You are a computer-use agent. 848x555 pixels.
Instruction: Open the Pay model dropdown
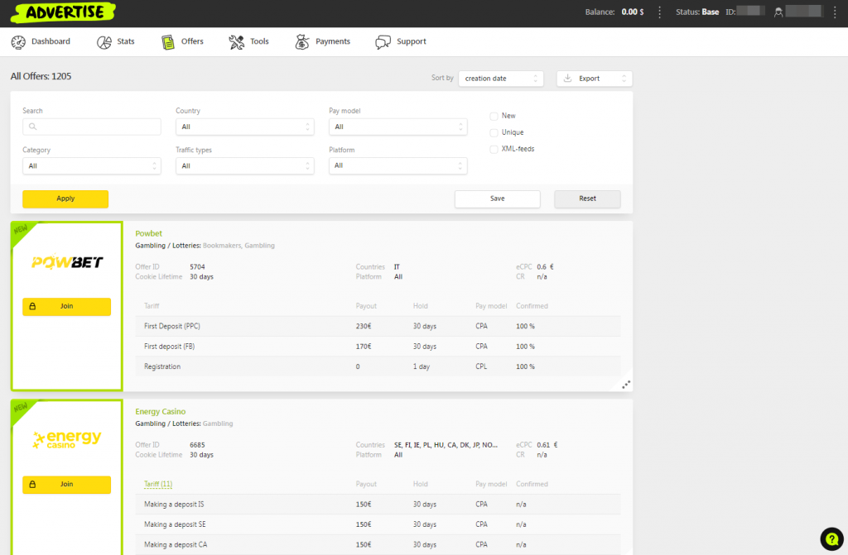pos(398,127)
